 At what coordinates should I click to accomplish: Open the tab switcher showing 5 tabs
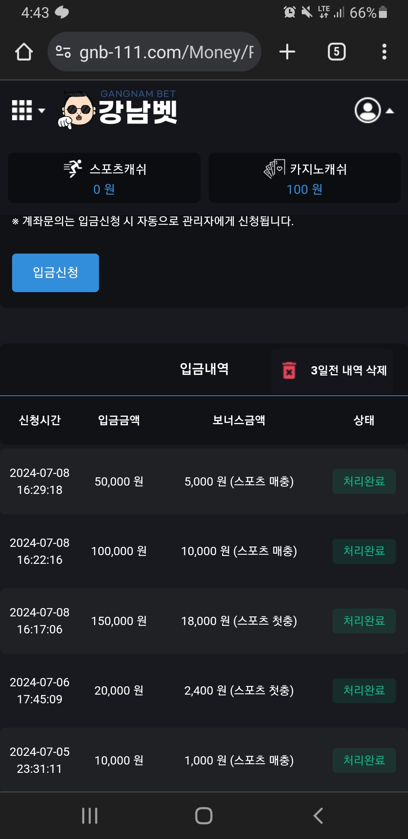(x=337, y=52)
